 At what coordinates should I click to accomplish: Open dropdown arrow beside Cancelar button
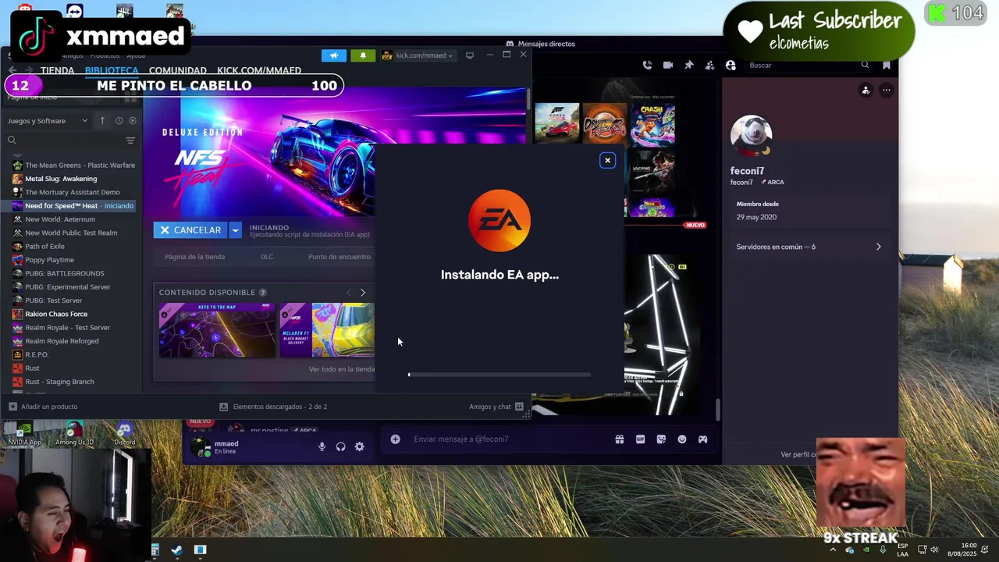tap(235, 230)
